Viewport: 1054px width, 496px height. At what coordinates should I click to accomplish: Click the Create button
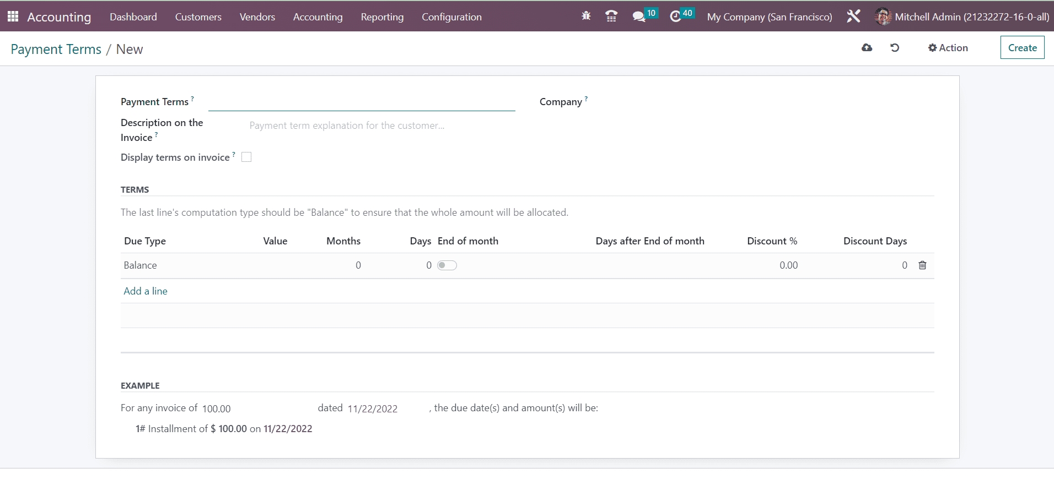(1022, 48)
